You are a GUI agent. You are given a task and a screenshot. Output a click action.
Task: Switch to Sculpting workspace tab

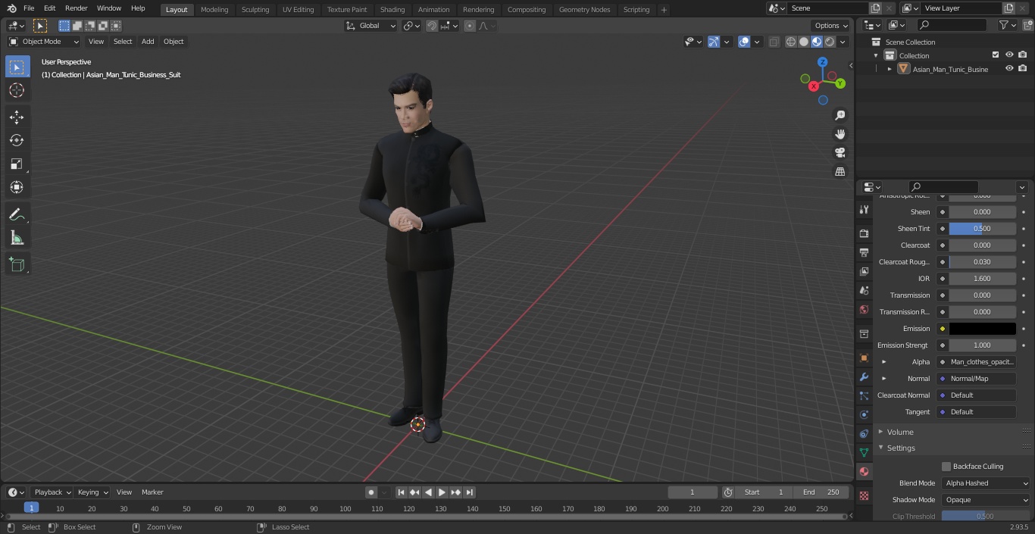pos(255,9)
